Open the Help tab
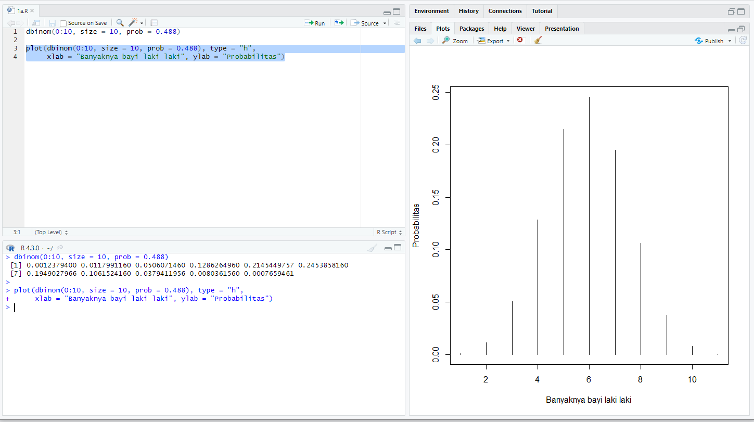Screen dimensions: 754x422 (500, 29)
